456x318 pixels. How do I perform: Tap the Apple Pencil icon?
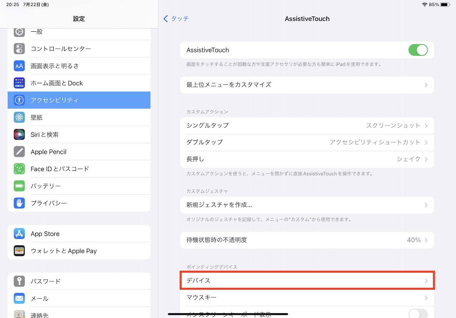point(19,152)
